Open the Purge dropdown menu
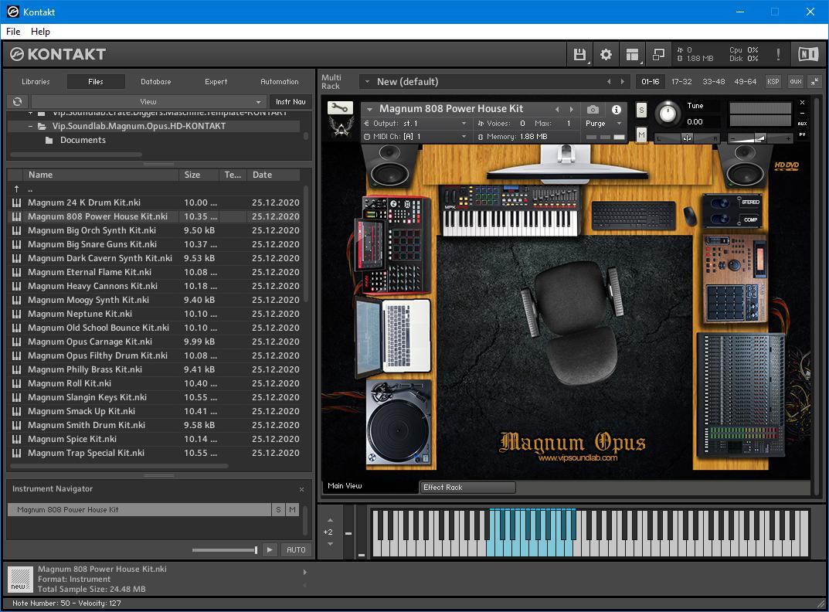Image resolution: width=829 pixels, height=612 pixels. pyautogui.click(x=603, y=124)
